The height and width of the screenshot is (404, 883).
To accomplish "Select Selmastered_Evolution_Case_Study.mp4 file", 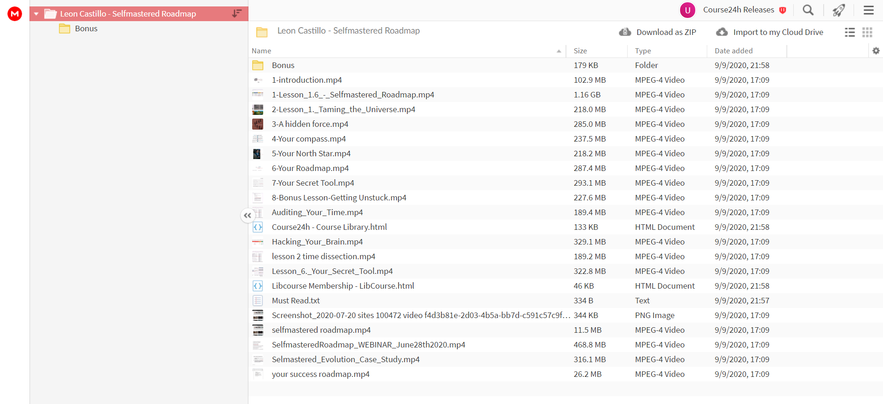I will [x=346, y=359].
